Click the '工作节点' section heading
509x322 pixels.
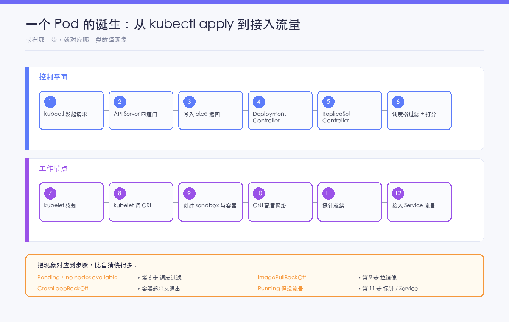[x=53, y=169]
